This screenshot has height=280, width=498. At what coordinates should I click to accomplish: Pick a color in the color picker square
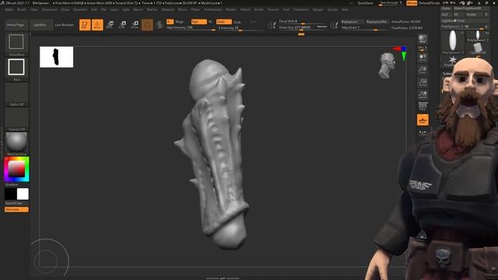point(16,169)
